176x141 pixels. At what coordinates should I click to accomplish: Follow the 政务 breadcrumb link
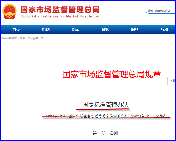(22, 38)
